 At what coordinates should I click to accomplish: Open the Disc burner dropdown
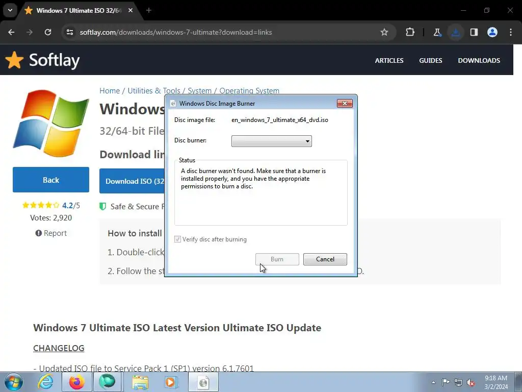coord(272,141)
